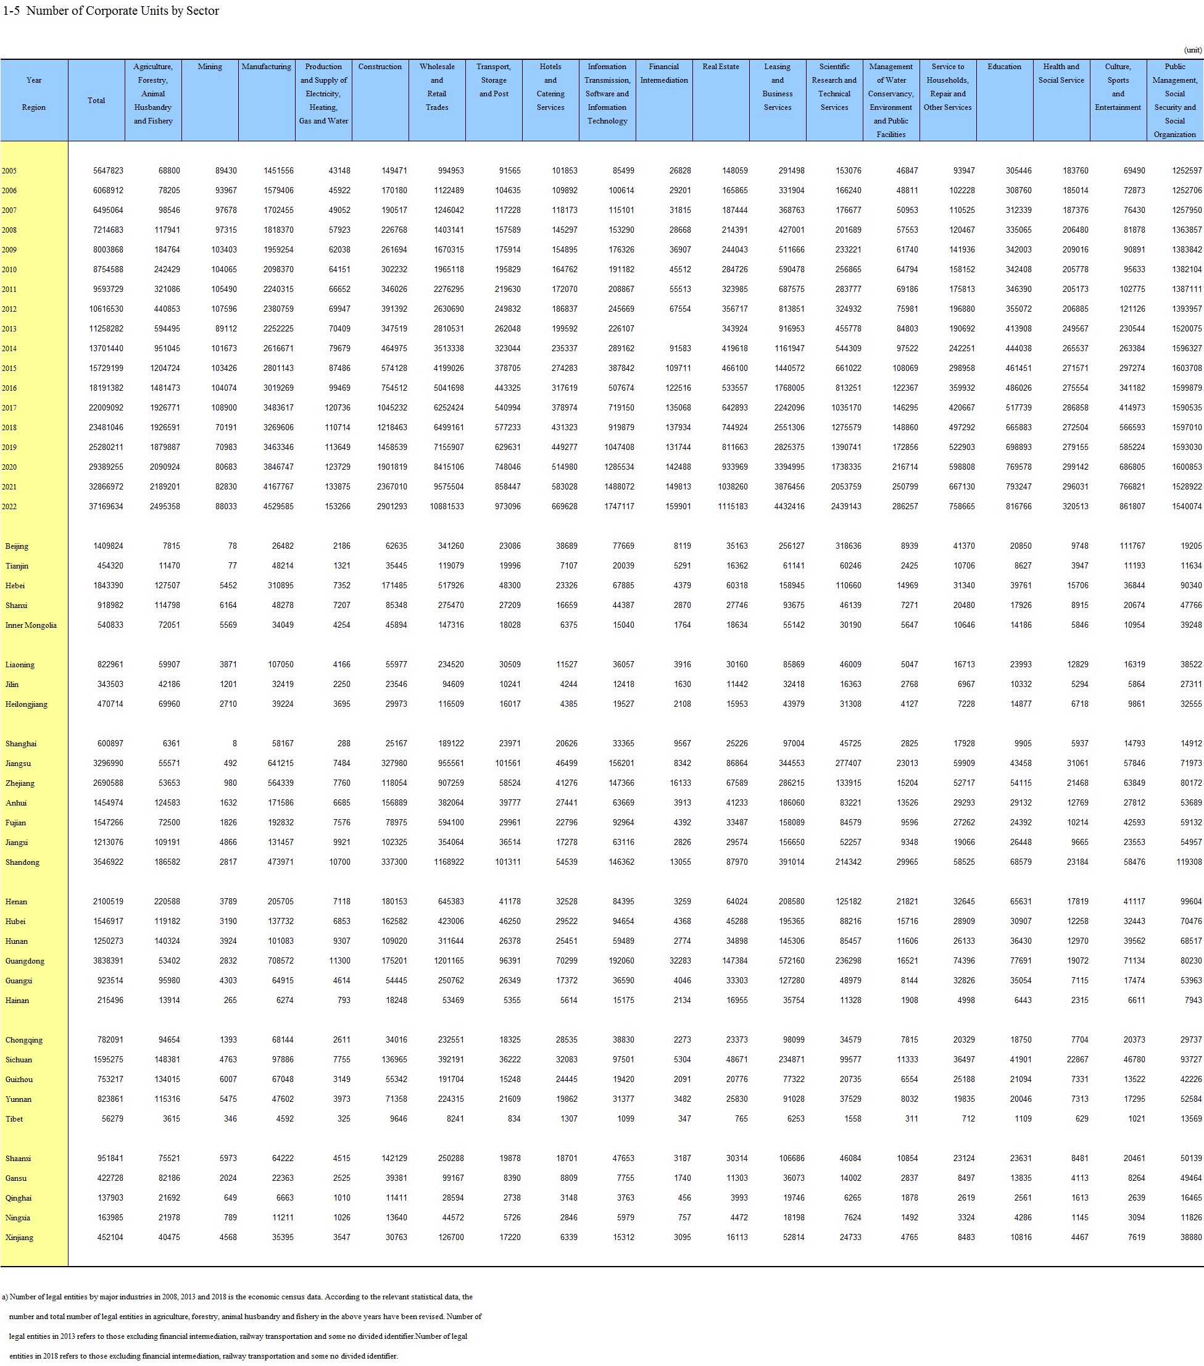Click the Shandong row label
Screen dimensions: 1204x1366
pyautogui.click(x=22, y=862)
